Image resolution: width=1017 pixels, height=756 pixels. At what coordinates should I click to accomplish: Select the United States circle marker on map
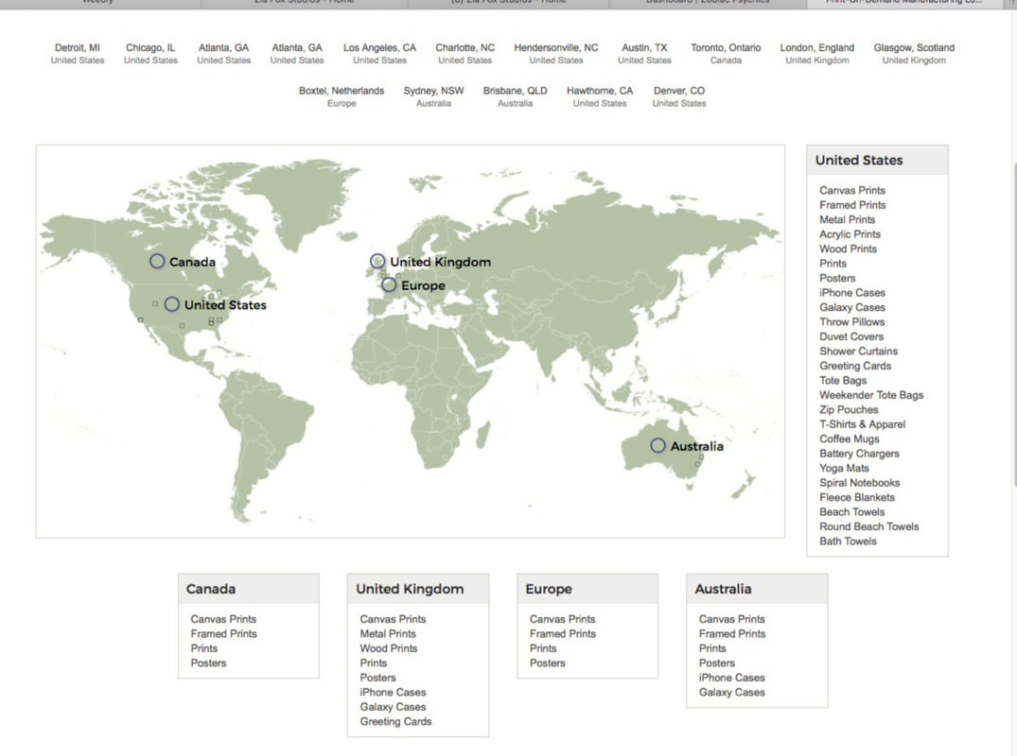click(x=172, y=304)
